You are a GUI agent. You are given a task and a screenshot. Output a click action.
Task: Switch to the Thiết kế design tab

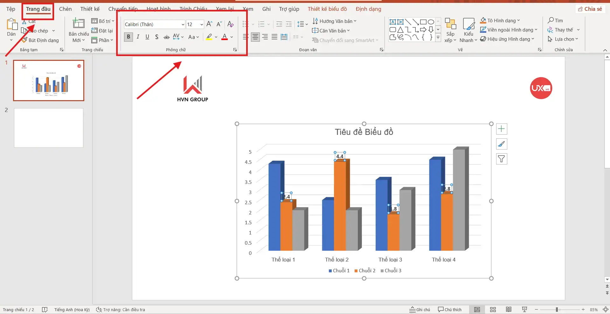(x=90, y=9)
